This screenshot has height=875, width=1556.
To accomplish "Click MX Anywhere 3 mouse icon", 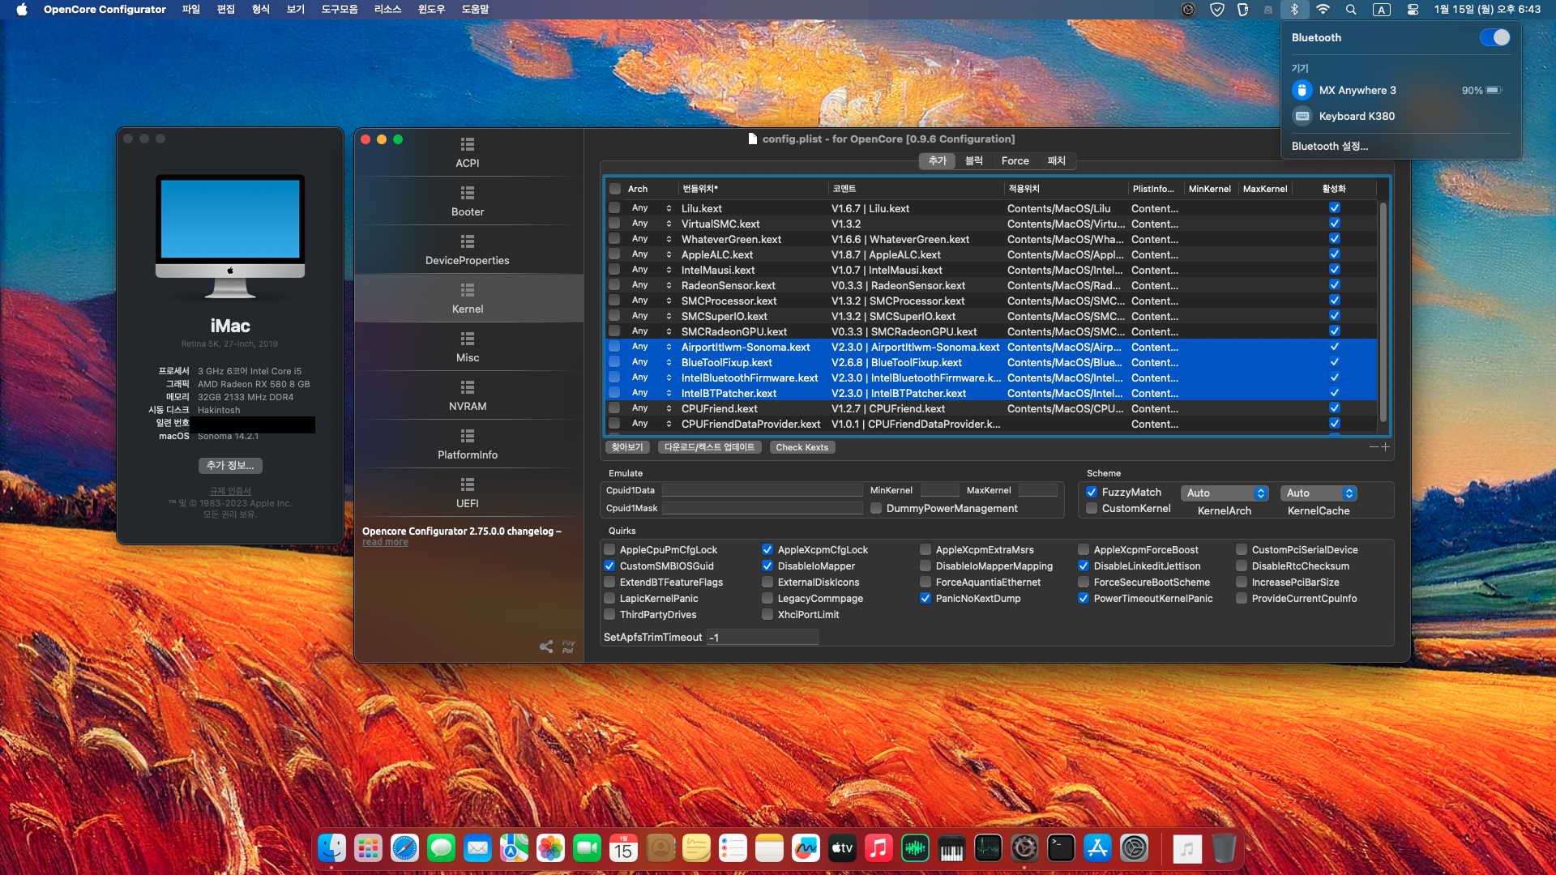I will tap(1302, 90).
